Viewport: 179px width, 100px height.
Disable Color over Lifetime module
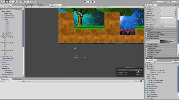tap(147, 38)
